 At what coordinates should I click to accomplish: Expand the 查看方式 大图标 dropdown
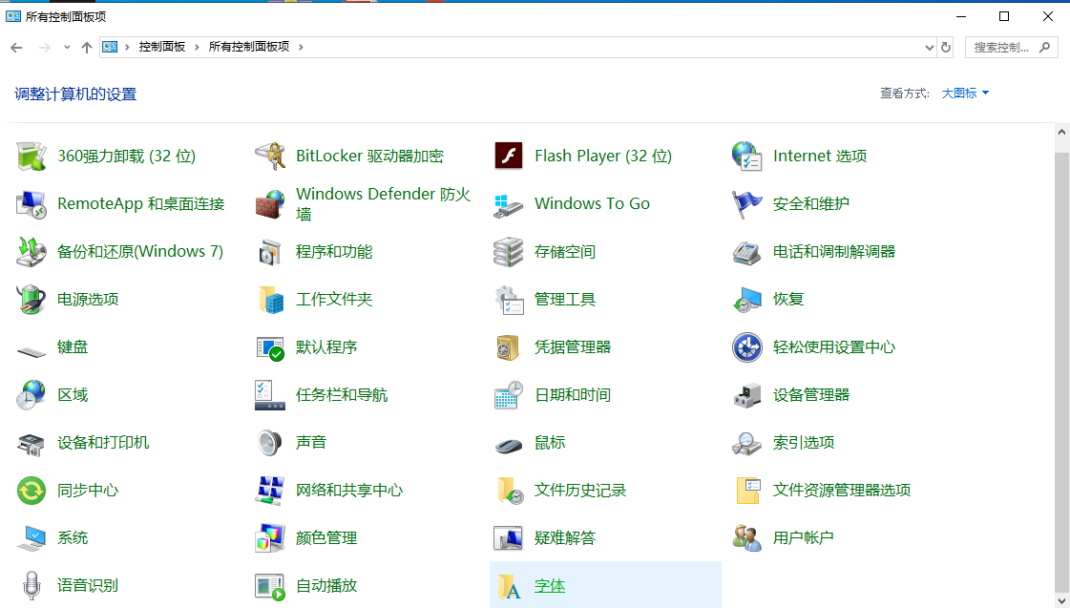click(x=965, y=94)
